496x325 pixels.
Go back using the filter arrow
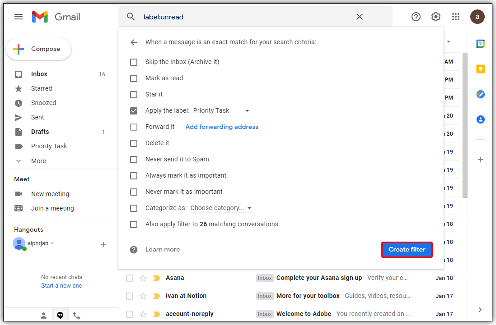tap(134, 42)
